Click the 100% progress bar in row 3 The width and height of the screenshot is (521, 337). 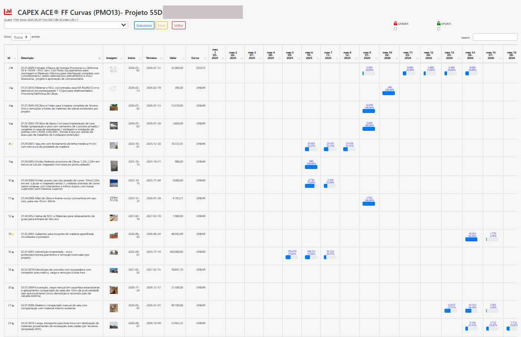pyautogui.click(x=389, y=93)
